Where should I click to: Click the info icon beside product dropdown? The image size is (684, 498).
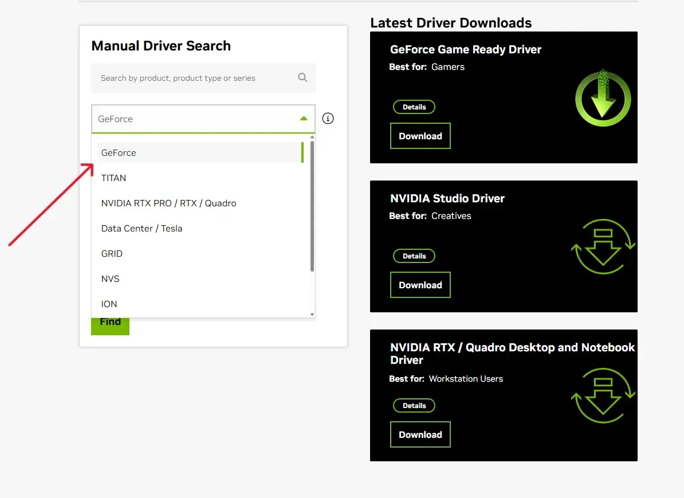point(328,119)
